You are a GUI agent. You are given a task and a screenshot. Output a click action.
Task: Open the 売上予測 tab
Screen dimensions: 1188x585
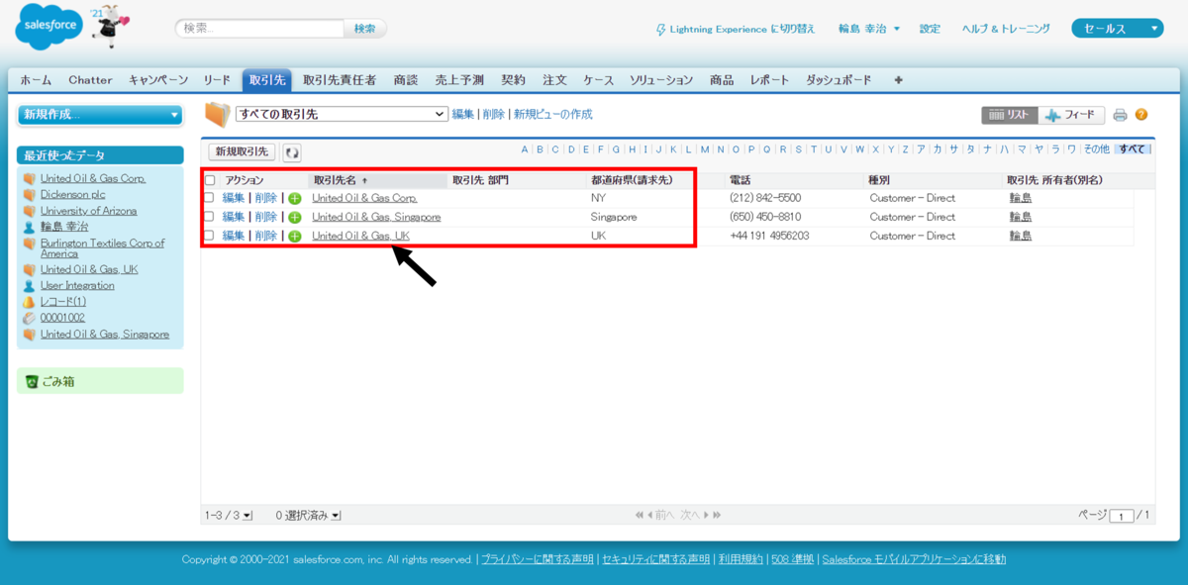(x=459, y=80)
